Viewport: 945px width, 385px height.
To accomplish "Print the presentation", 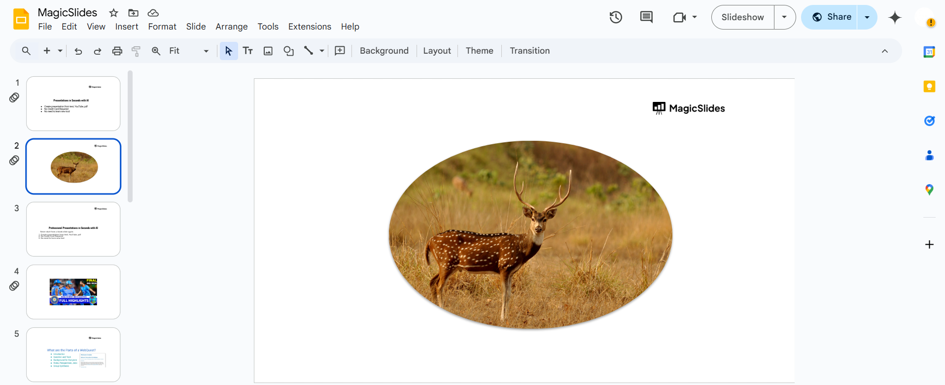I will pyautogui.click(x=117, y=51).
